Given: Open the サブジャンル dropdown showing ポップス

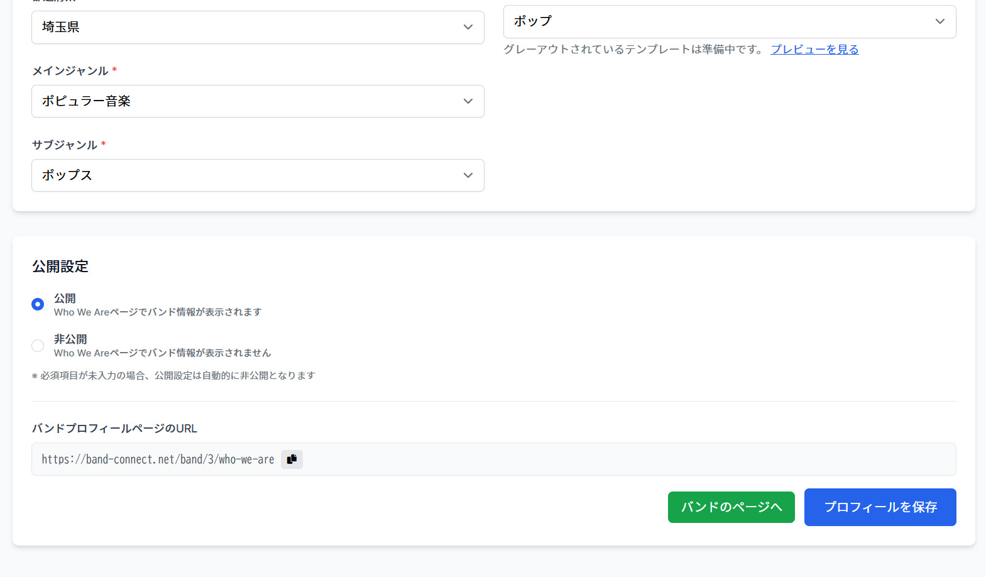Looking at the screenshot, I should 258,175.
